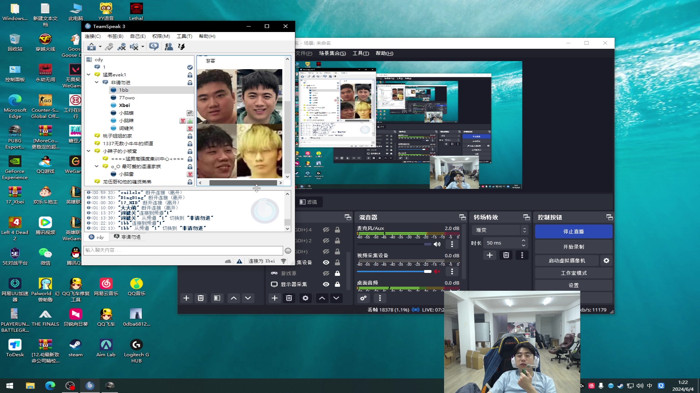Unlock the 显示器采集 source lock

click(338, 284)
